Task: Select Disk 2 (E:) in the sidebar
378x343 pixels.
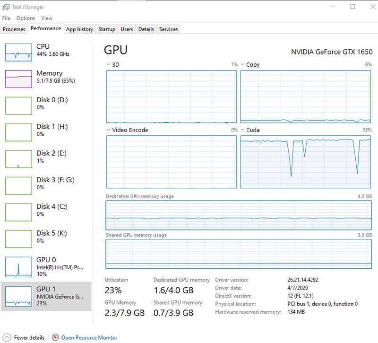Action: tap(46, 159)
